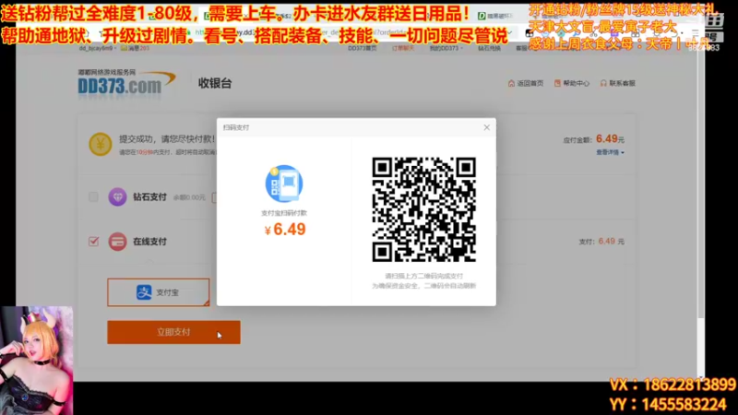Open 帮助中心 link in header
738x415 pixels.
(571, 83)
